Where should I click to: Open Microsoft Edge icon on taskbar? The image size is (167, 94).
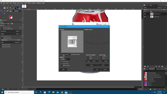pos(49,92)
